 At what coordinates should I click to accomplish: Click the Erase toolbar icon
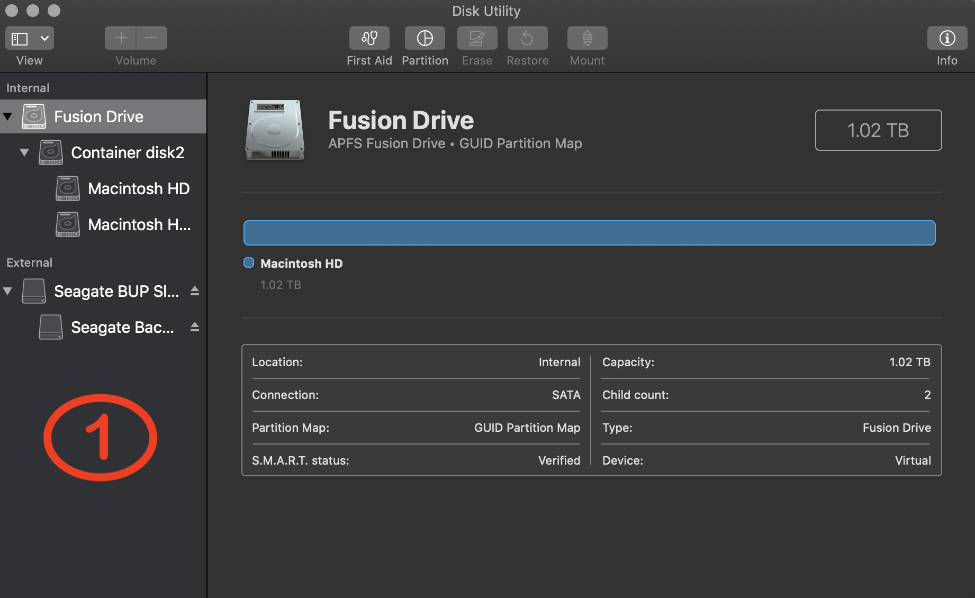click(x=476, y=38)
